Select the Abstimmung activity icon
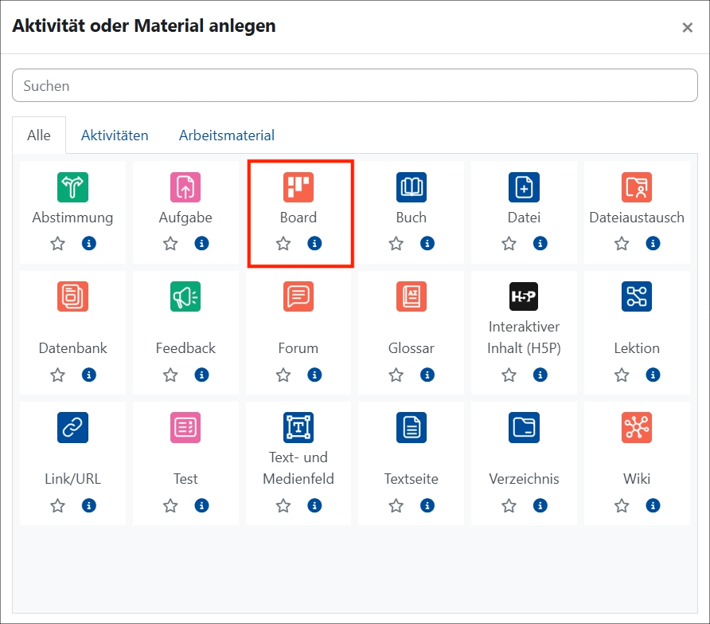Viewport: 710px width, 624px height. (72, 188)
